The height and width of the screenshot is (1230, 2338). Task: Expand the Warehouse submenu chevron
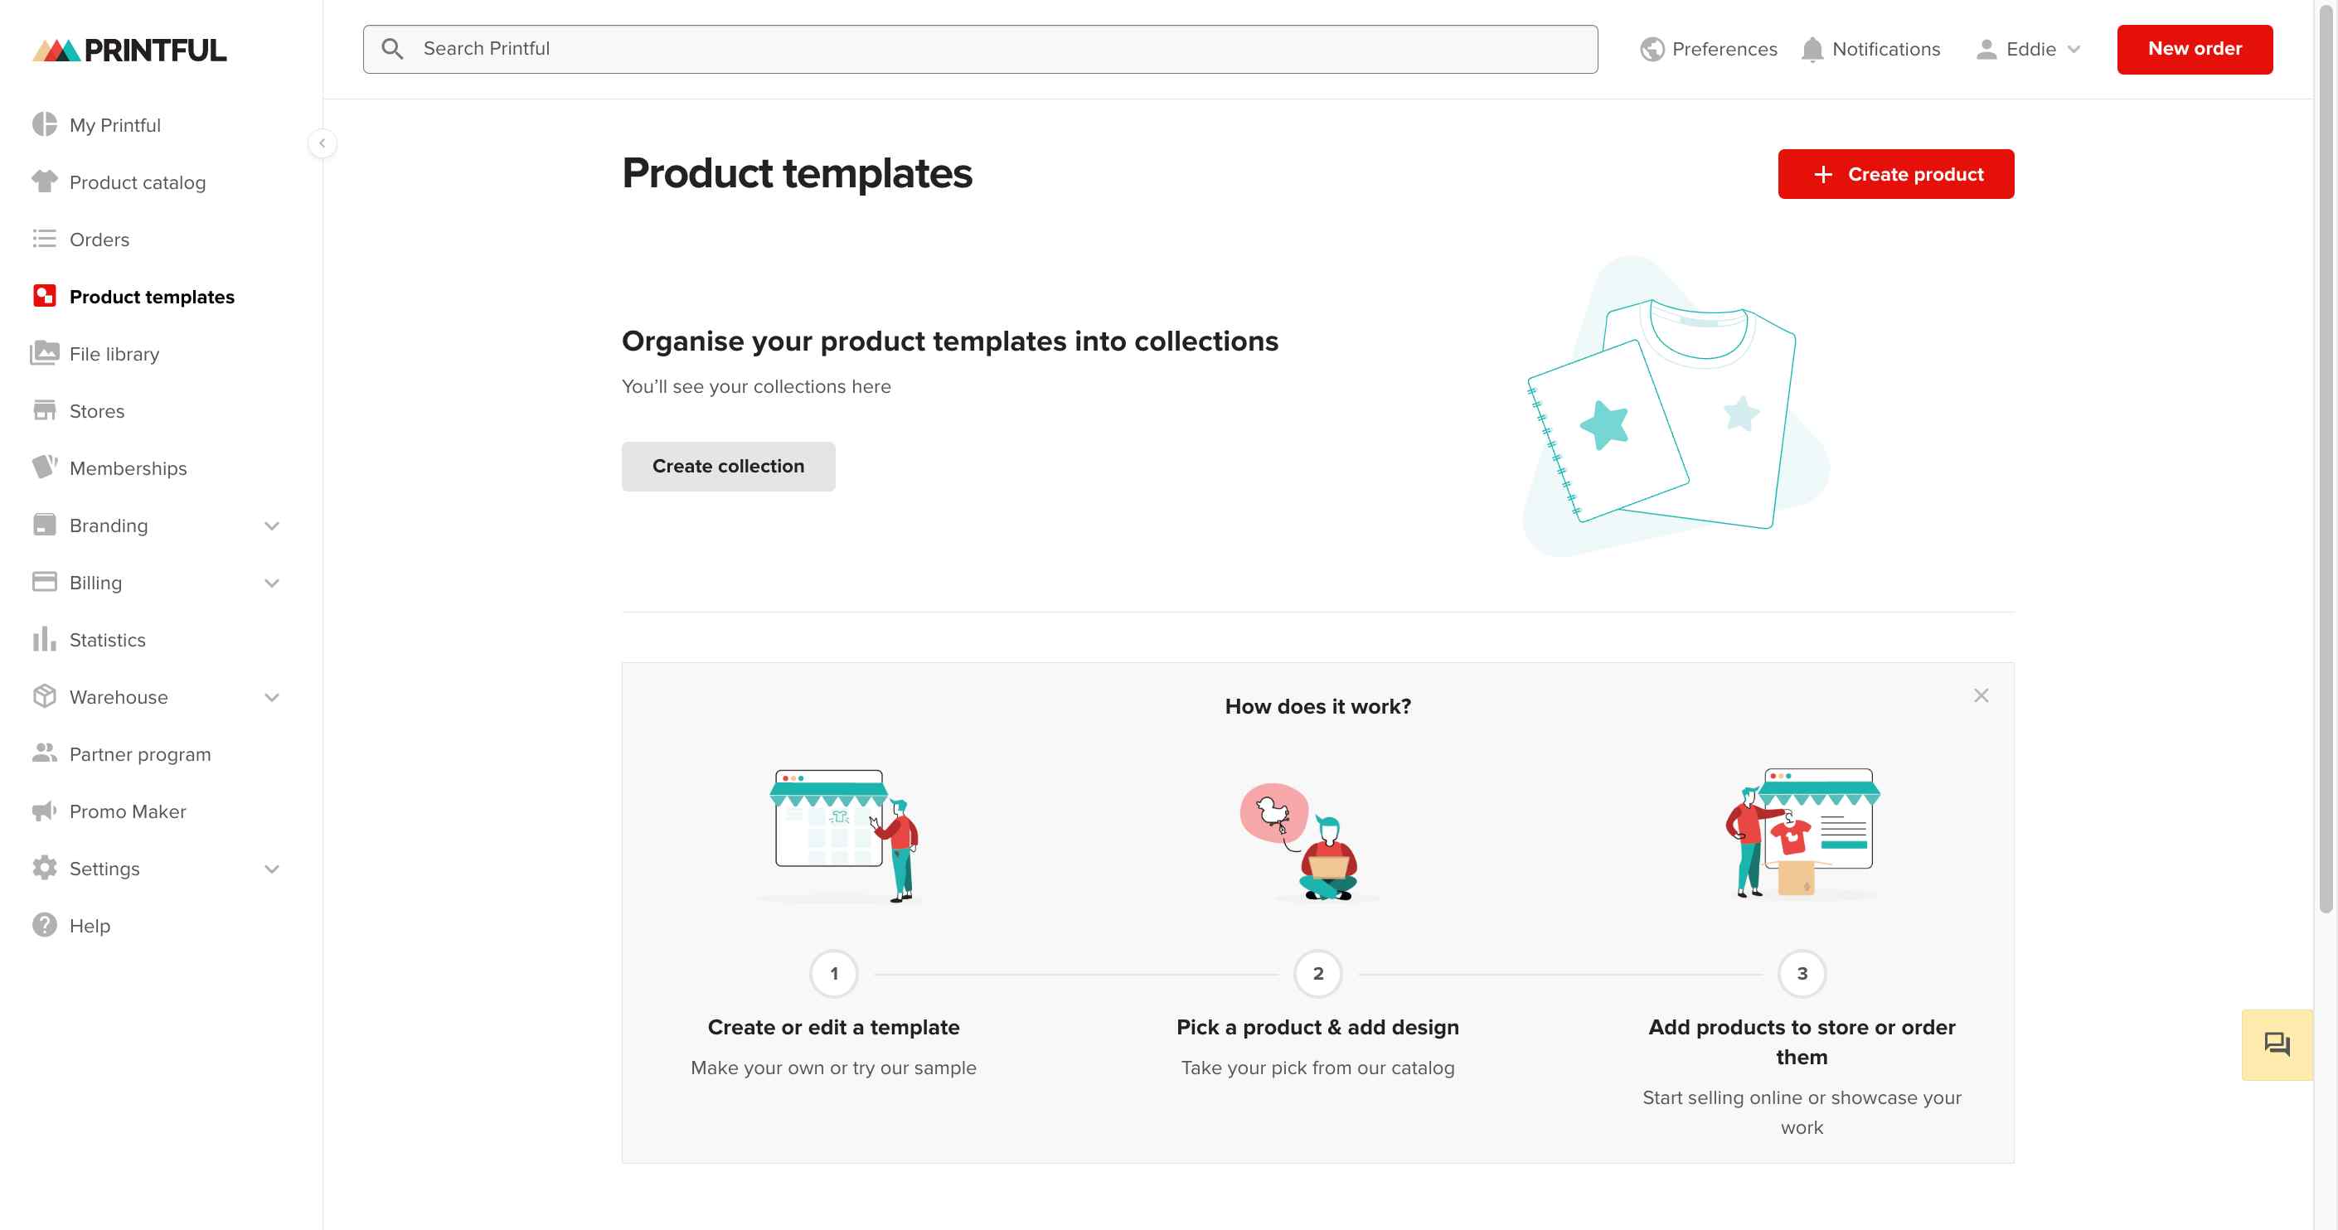click(271, 696)
